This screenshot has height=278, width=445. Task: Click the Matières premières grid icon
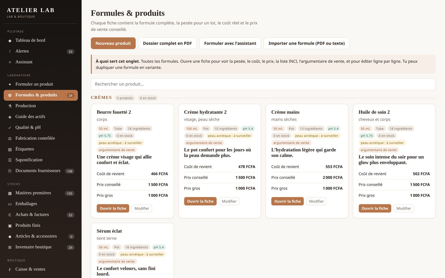point(10,193)
